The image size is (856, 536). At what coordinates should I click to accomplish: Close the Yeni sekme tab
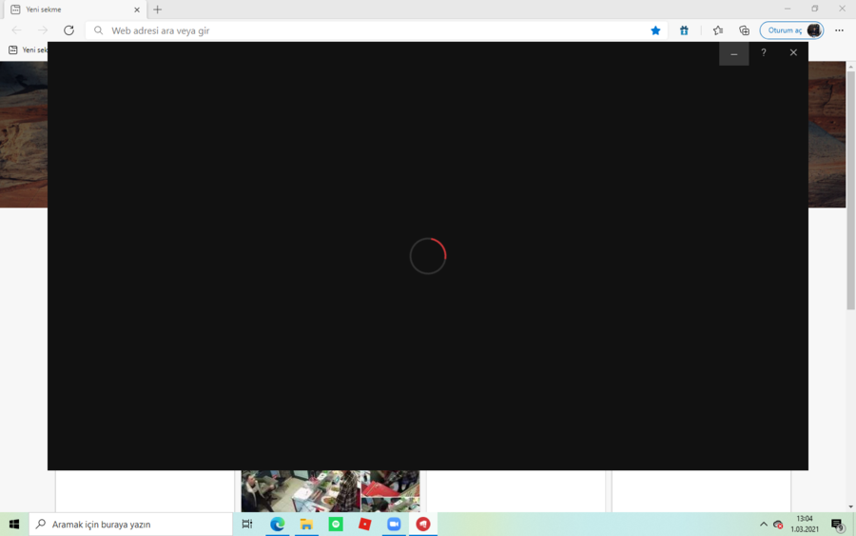137,10
